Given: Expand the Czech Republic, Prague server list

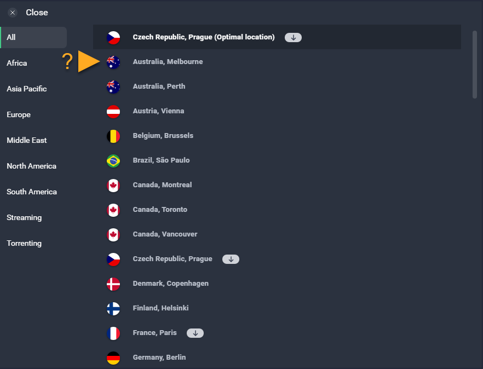Looking at the screenshot, I should tap(231, 259).
